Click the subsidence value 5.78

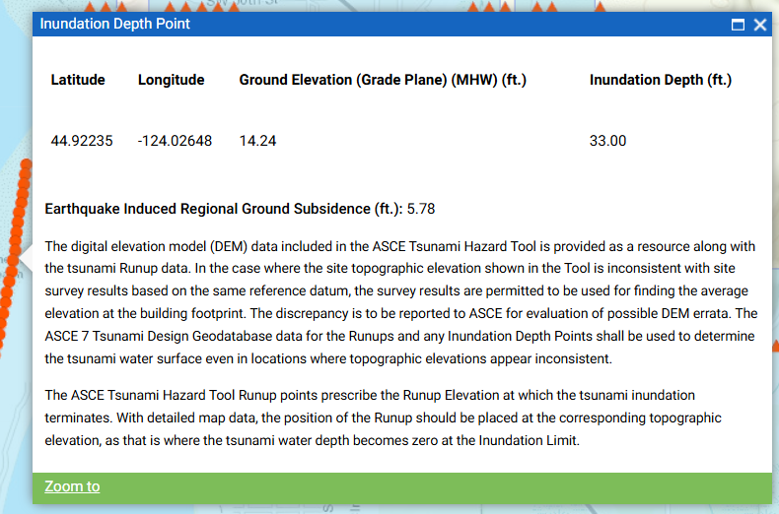coord(421,209)
